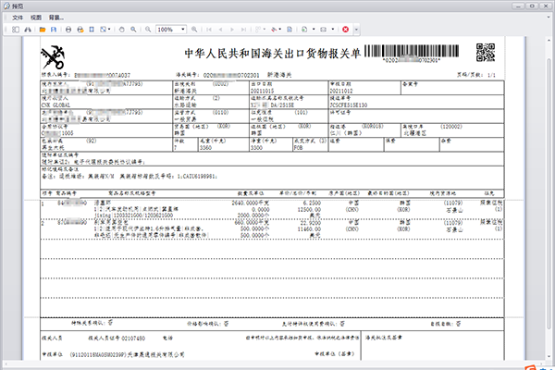This screenshot has height=370, width=555.
Task: Click the quantity 2640.0000千克
Action: coord(251,203)
